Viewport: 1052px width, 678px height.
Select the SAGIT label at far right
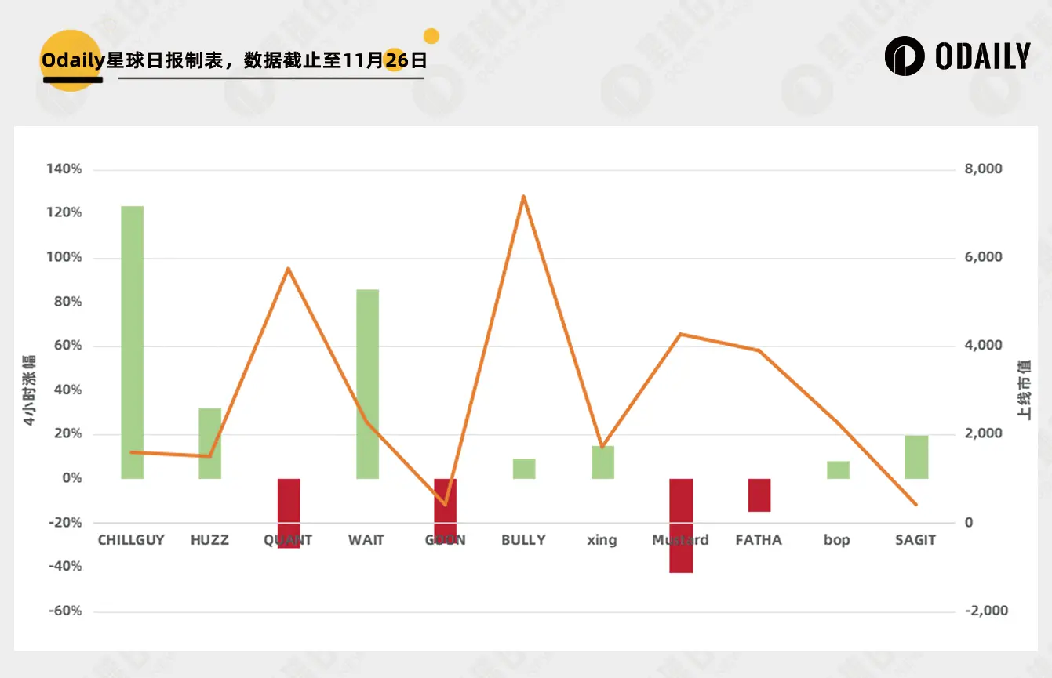click(x=915, y=540)
